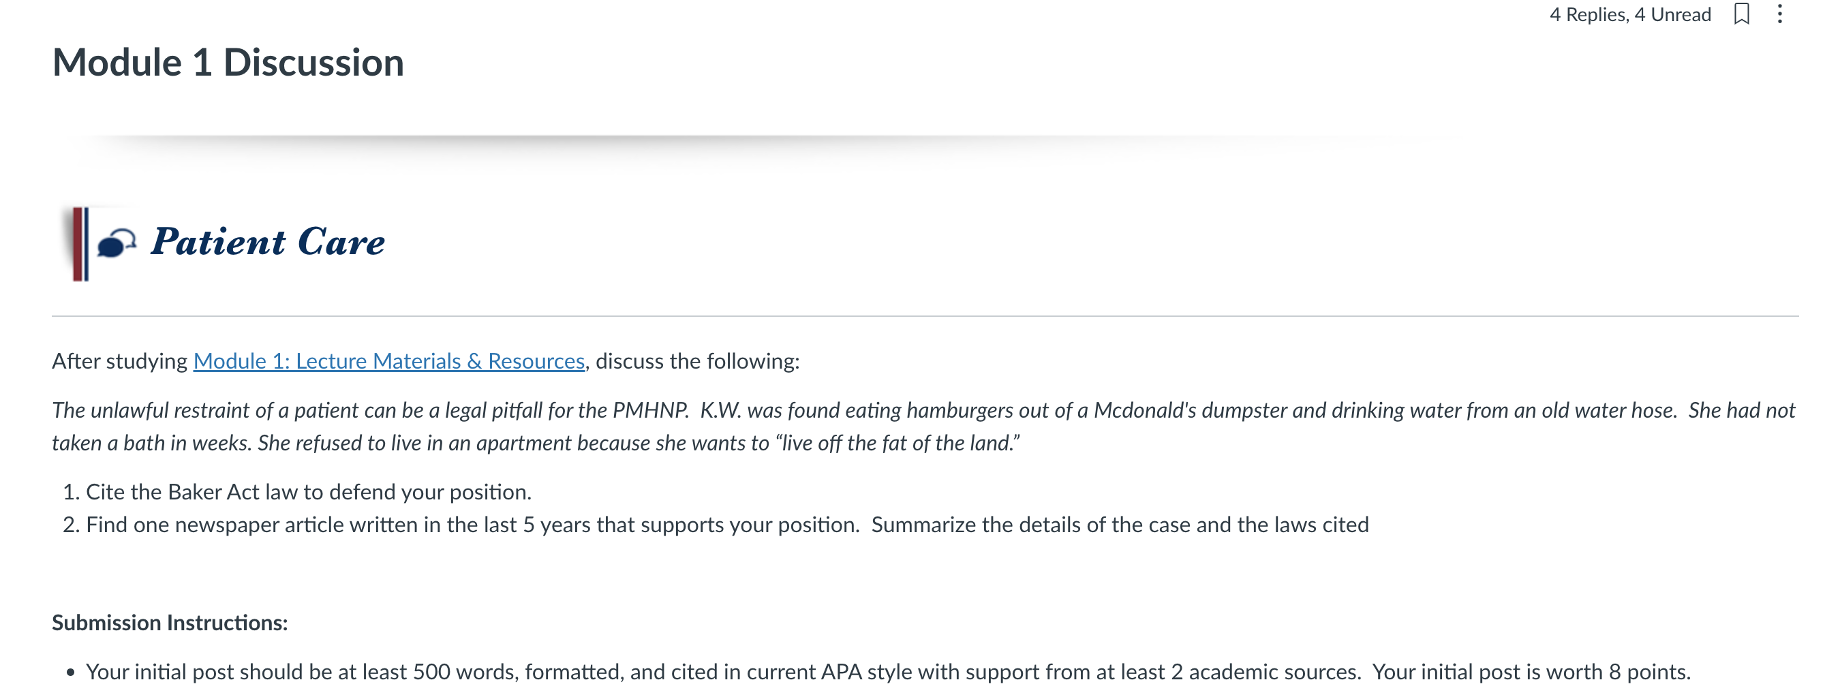The height and width of the screenshot is (695, 1825).
Task: Click the Submission Instructions heading
Action: [x=170, y=622]
